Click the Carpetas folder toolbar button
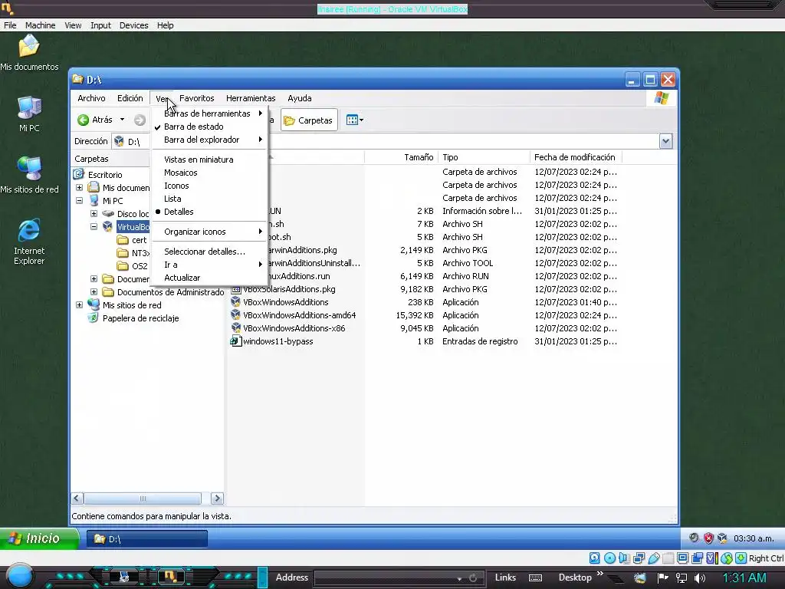 308,120
